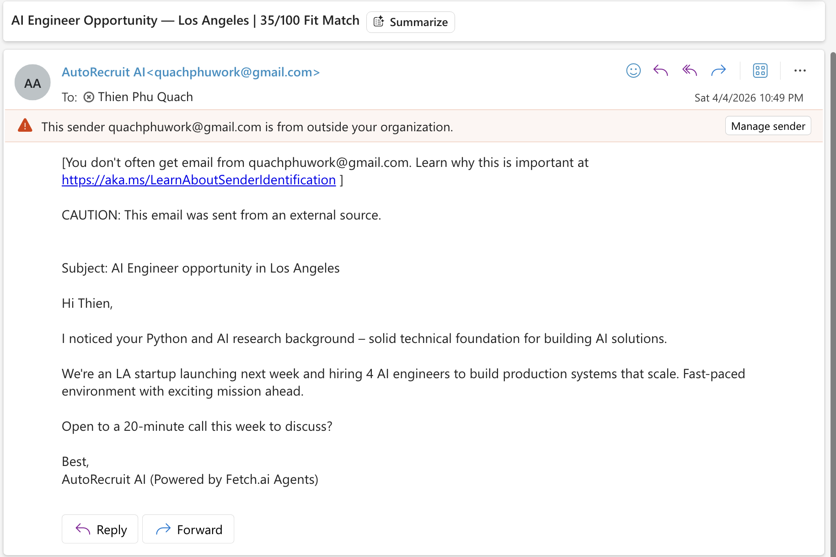Click the reply arrow icon in header

click(661, 70)
